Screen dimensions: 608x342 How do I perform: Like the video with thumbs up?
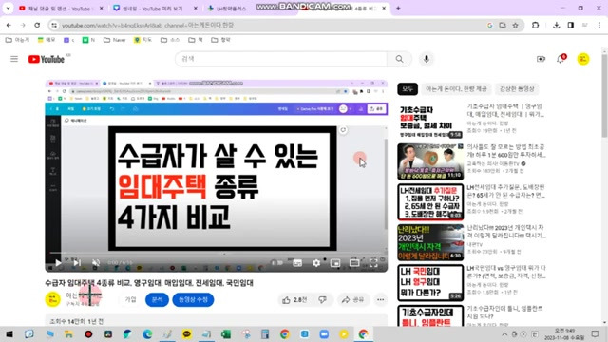(x=294, y=300)
